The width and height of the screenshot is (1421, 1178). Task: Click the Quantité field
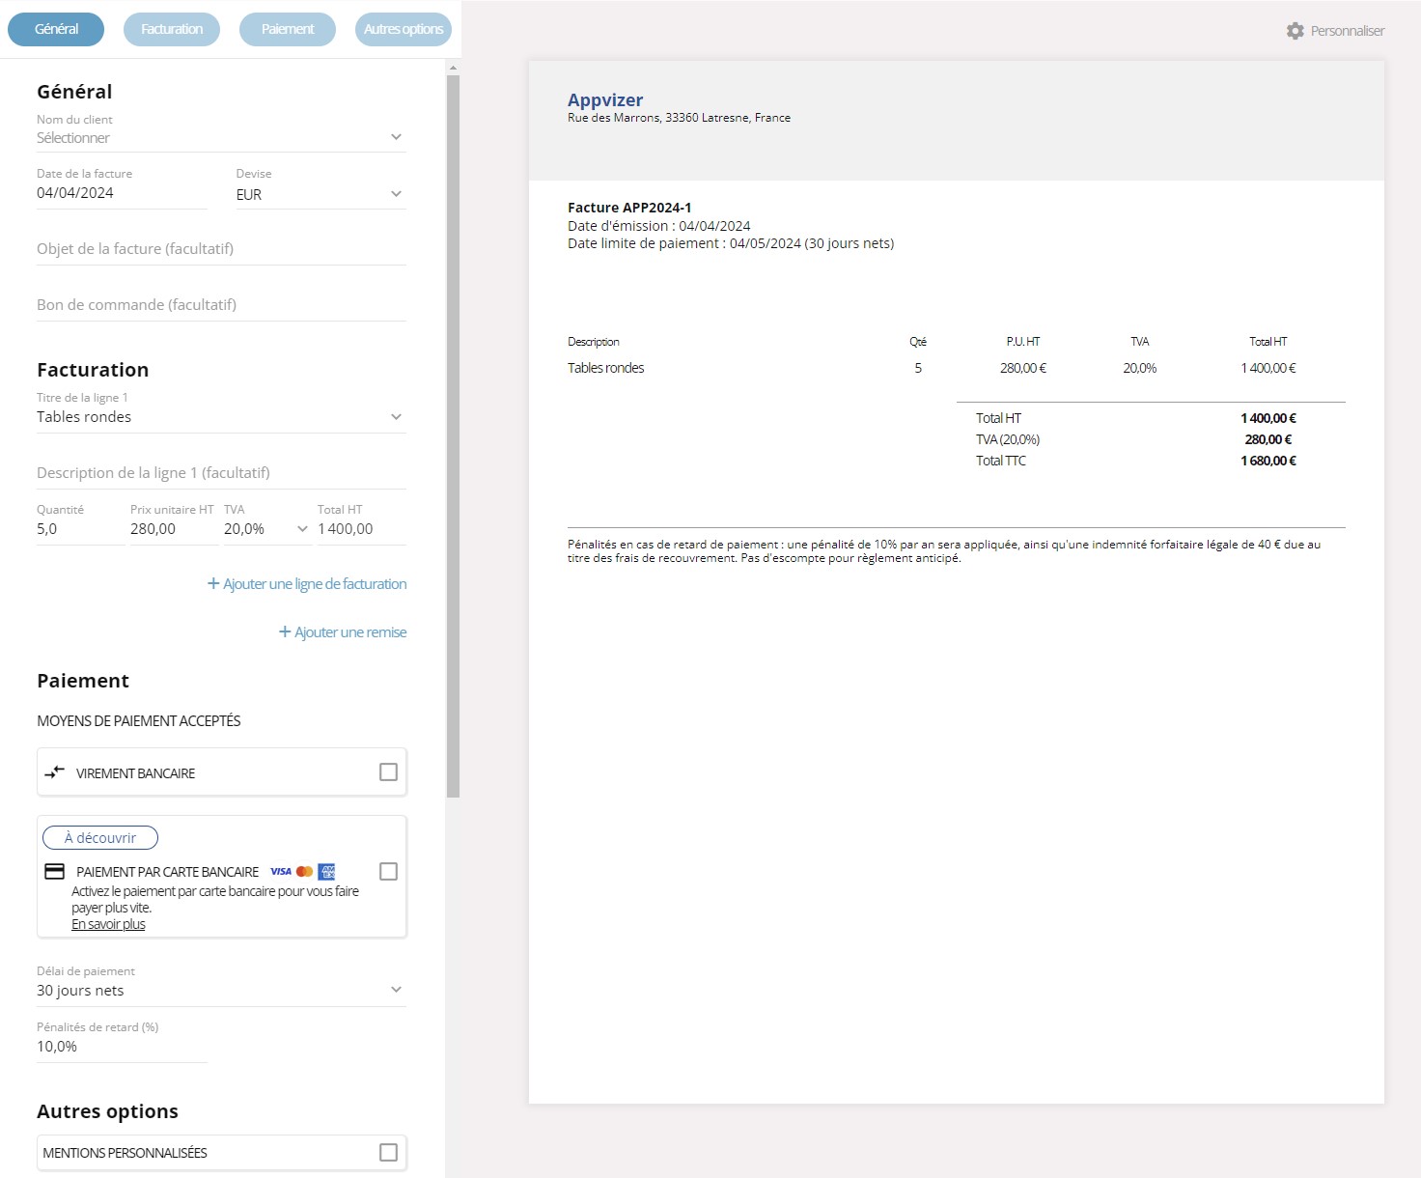tap(80, 529)
